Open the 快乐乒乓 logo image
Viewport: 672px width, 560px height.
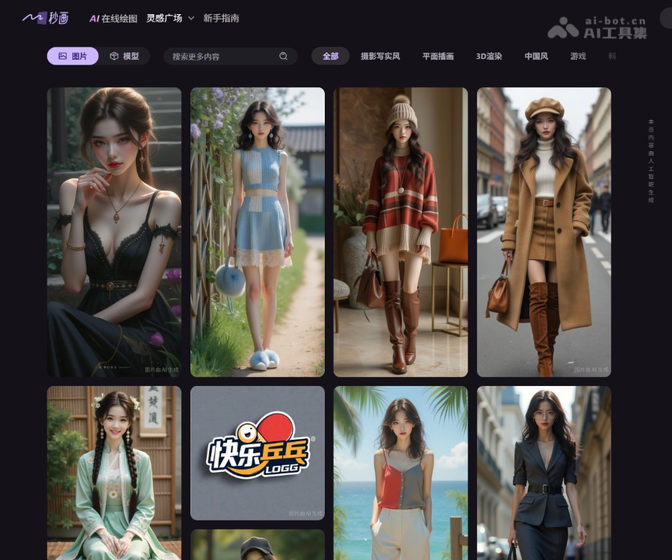pyautogui.click(x=258, y=453)
